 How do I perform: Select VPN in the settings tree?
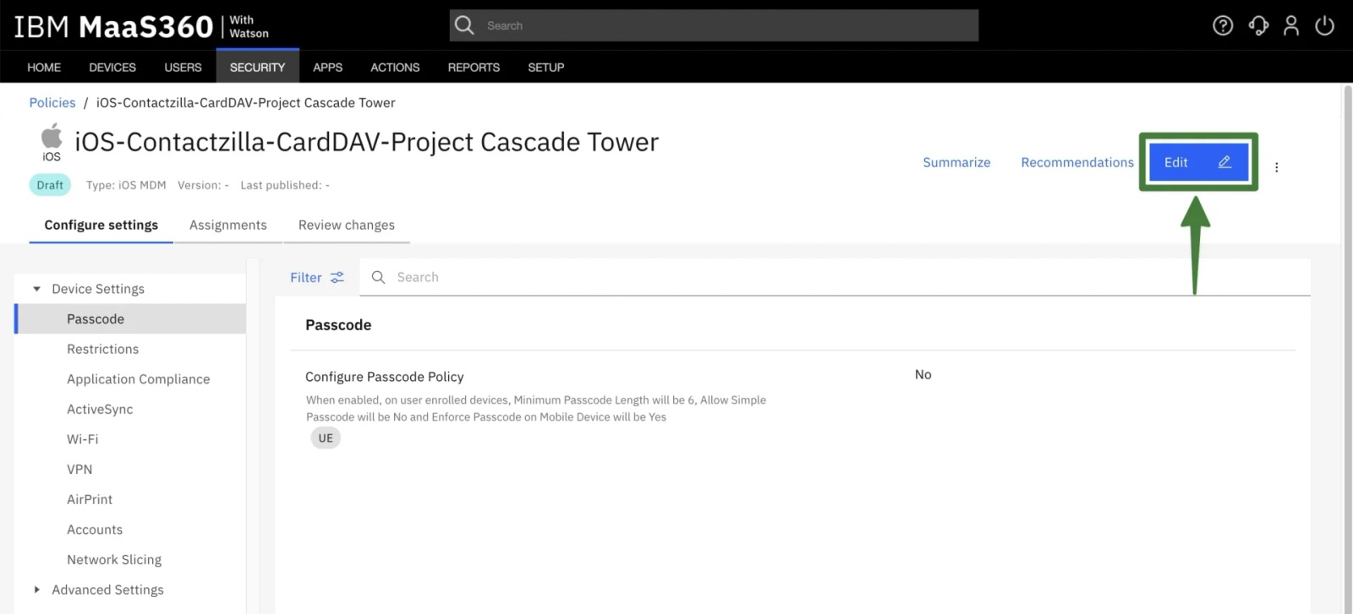[79, 470]
